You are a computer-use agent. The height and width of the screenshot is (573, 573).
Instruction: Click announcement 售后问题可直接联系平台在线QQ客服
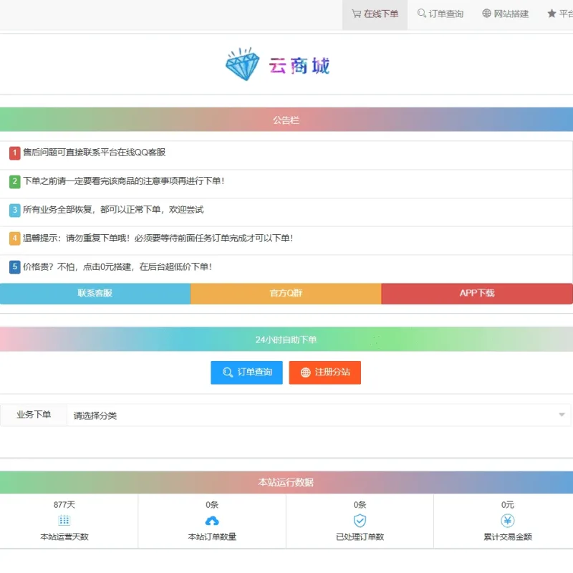(x=95, y=153)
